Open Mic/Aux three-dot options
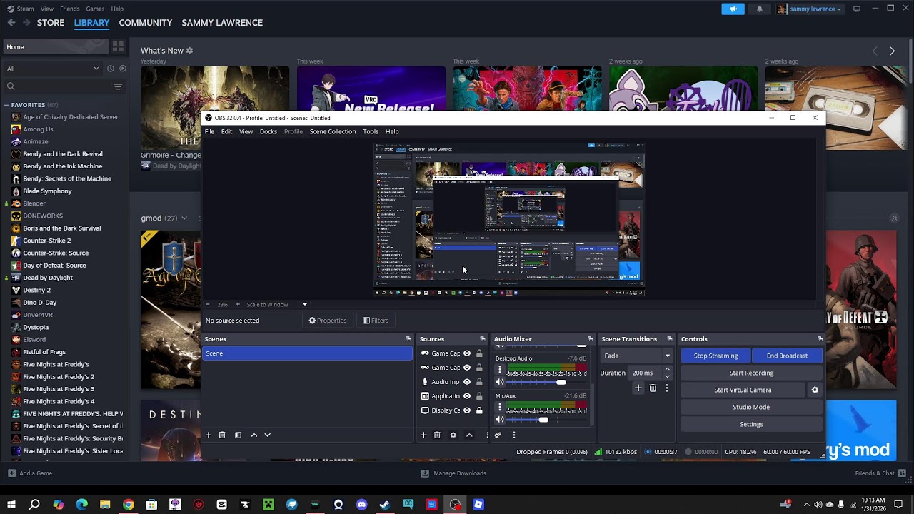Screen dimensions: 914x514 pos(500,408)
